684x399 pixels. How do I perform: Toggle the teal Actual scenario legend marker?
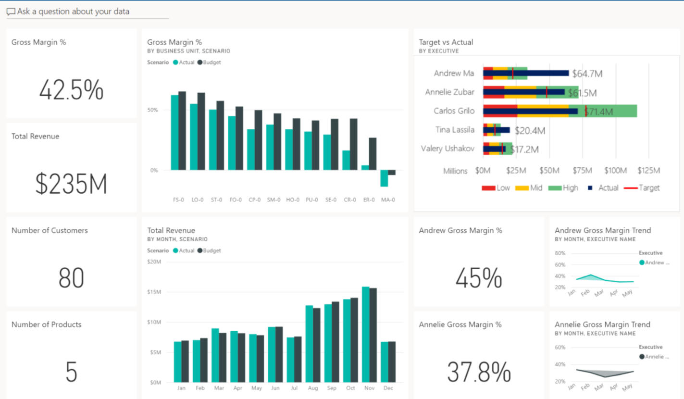pyautogui.click(x=177, y=62)
